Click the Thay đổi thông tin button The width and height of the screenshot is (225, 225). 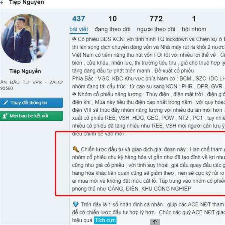pos(31,103)
